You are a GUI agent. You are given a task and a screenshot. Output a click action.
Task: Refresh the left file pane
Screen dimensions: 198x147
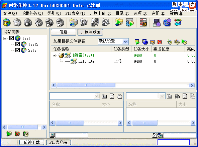(x=112, y=96)
